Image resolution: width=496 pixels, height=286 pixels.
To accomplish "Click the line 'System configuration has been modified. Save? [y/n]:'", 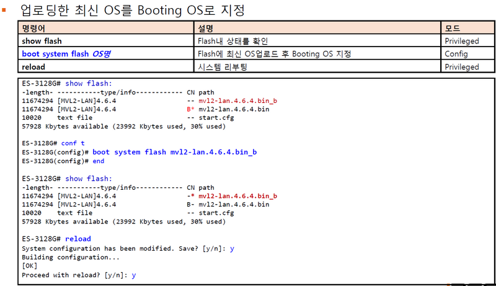I will (x=123, y=249).
